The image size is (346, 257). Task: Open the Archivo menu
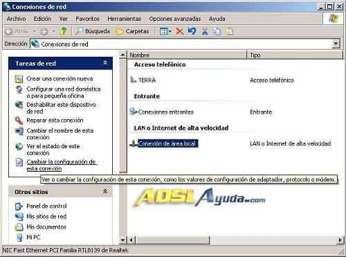(x=16, y=19)
